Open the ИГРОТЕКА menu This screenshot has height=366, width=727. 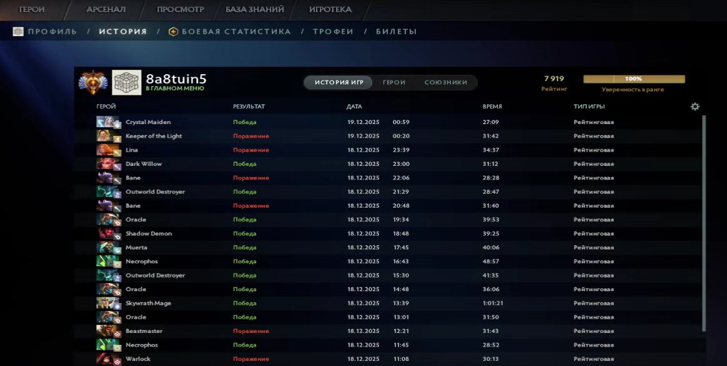point(330,9)
